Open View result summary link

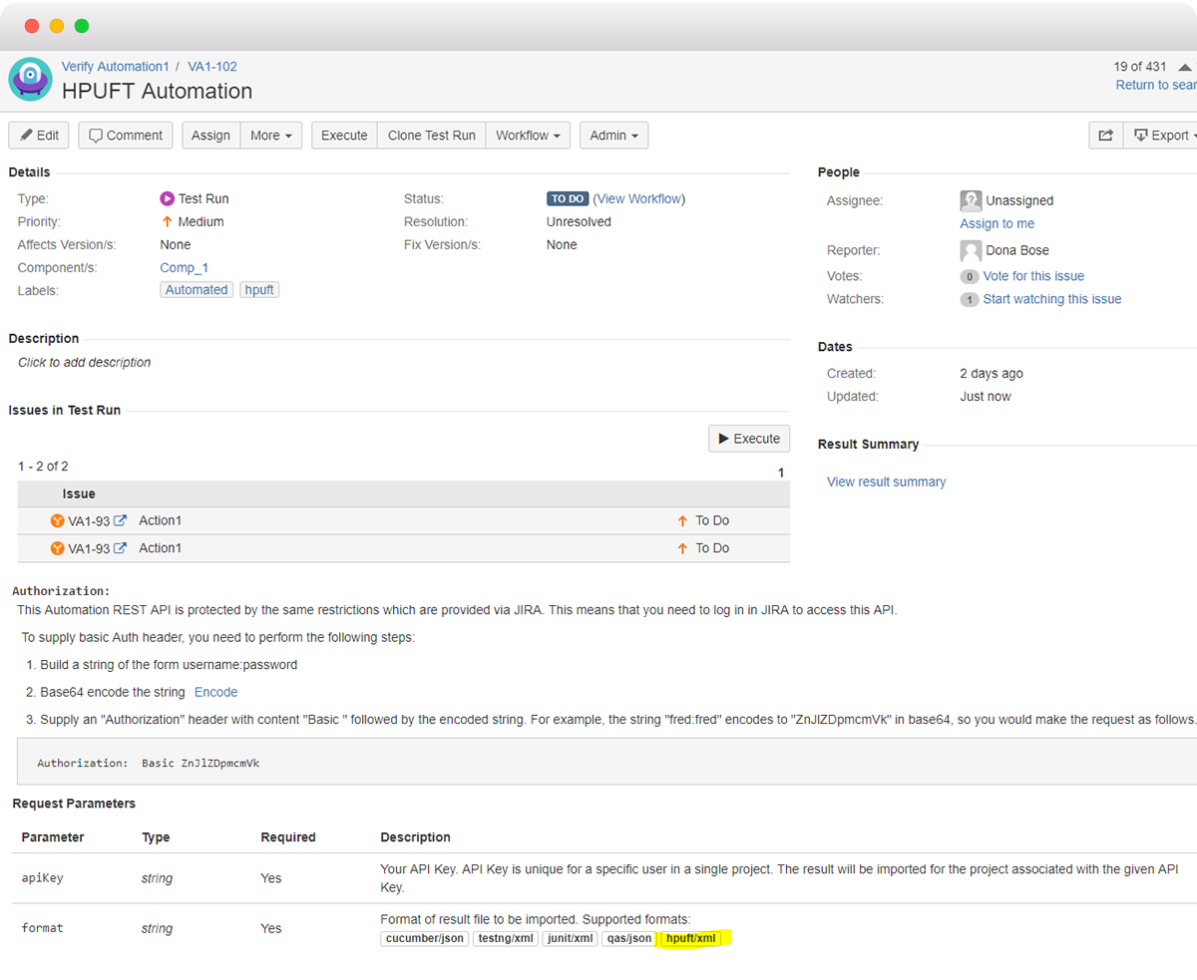(887, 482)
